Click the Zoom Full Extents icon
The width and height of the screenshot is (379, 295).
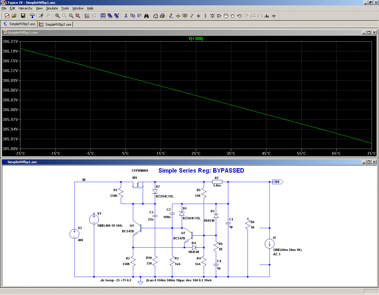click(78, 16)
